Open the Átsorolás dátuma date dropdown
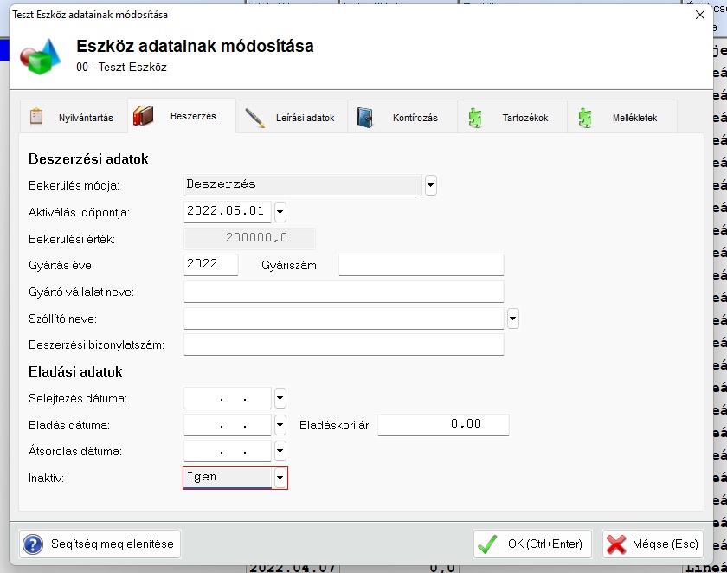The height and width of the screenshot is (573, 727). click(x=280, y=451)
